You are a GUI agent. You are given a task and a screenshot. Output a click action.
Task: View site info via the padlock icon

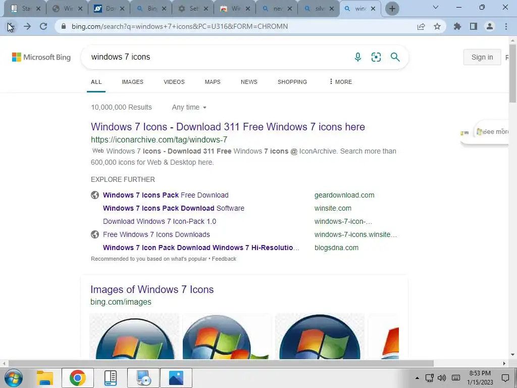click(64, 26)
